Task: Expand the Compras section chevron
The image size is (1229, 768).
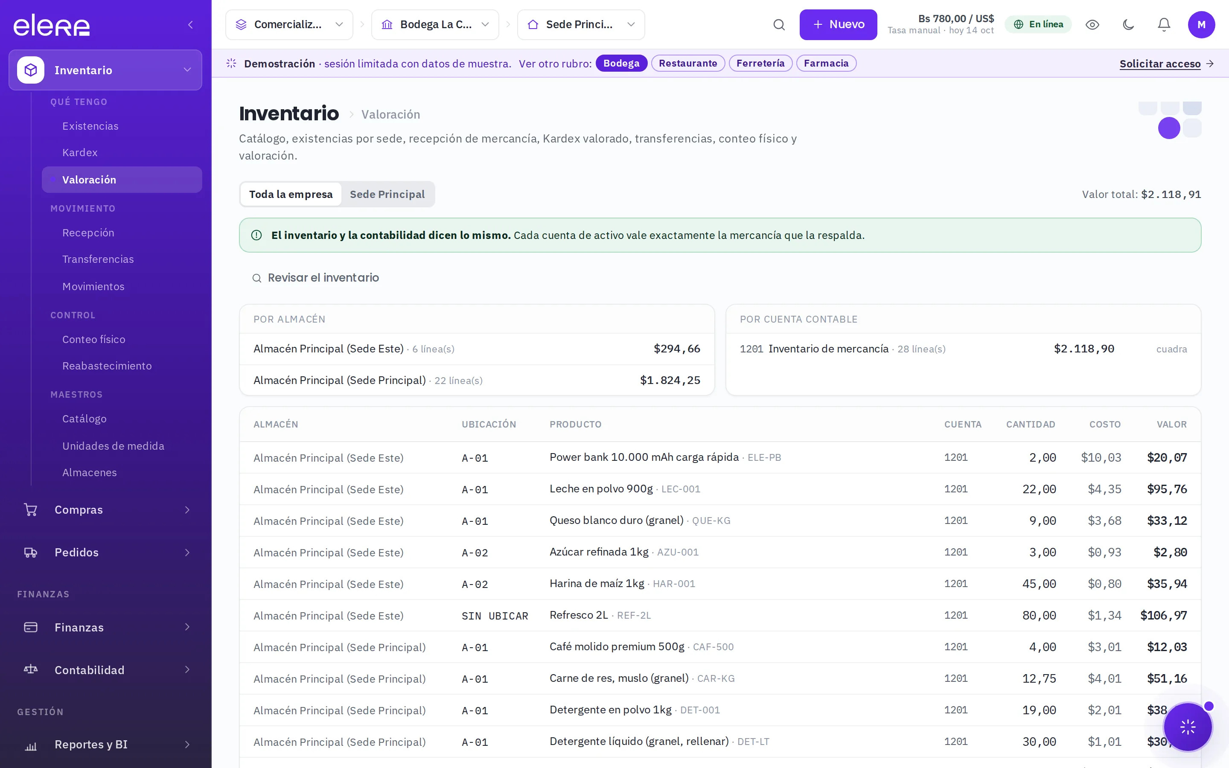Action: (187, 509)
